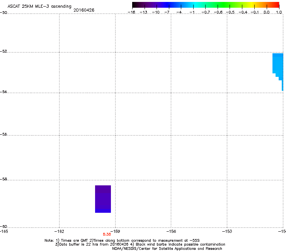The height and width of the screenshot is (251, 286).
Task: Click the -50 latitude axis label
Action: [x=3, y=13]
